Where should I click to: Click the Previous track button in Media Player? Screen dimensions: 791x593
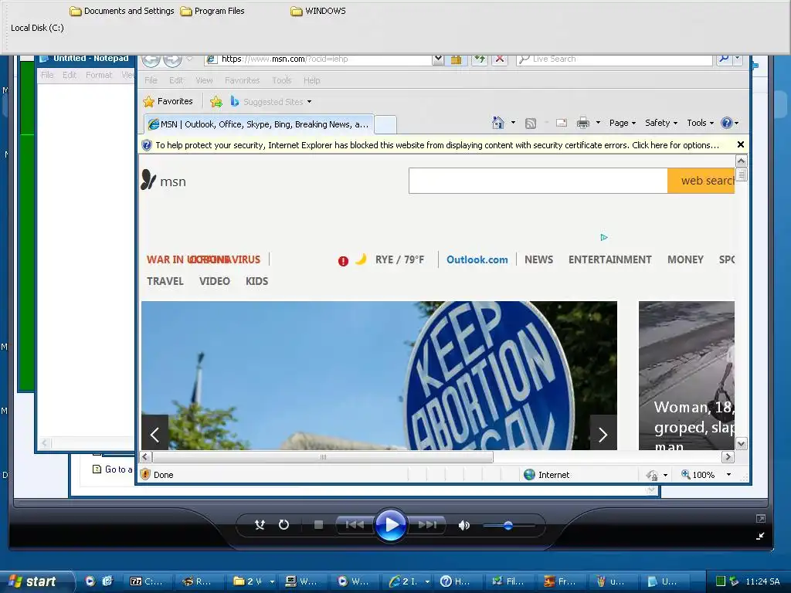click(355, 525)
